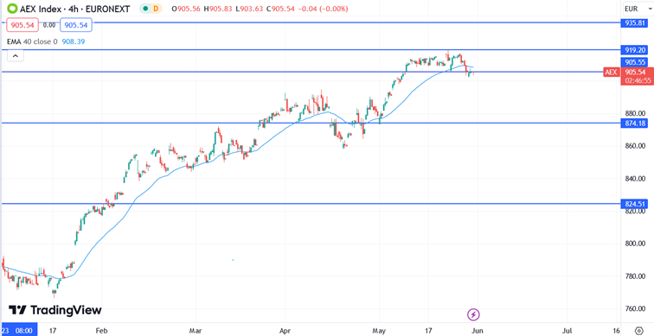Click the EMA value 908.39
Image resolution: width=654 pixels, height=336 pixels.
[74, 41]
